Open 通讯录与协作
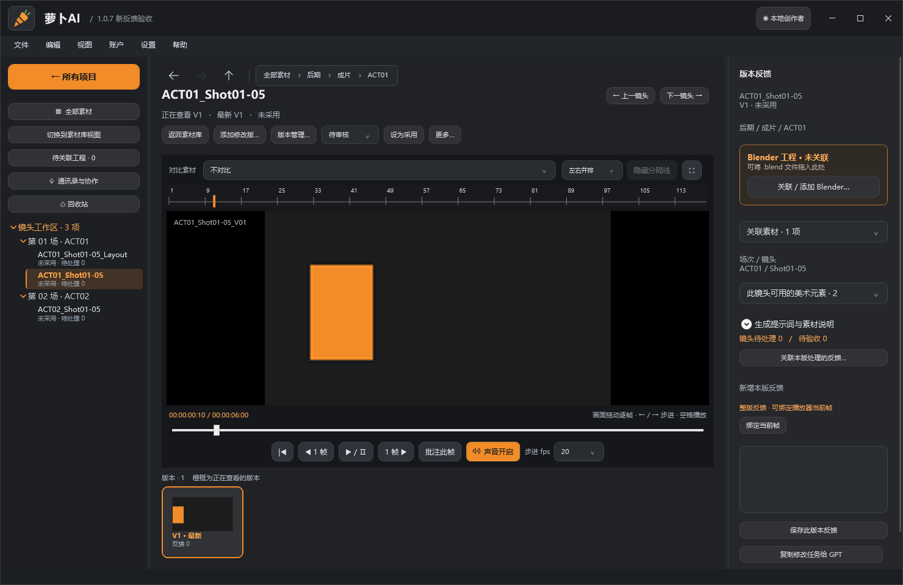Screen dimensions: 903x585 tap(74, 181)
